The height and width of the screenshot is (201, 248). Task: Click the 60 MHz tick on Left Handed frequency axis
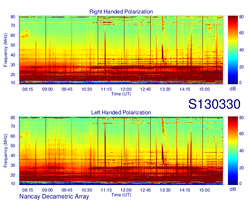pos(13,136)
